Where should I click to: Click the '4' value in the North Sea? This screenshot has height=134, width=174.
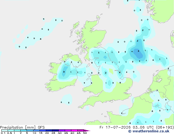click(132, 51)
